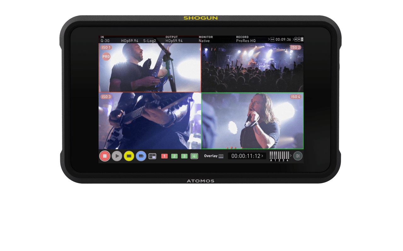
Task: Open the yellow monitor mode button
Action: [x=129, y=156]
